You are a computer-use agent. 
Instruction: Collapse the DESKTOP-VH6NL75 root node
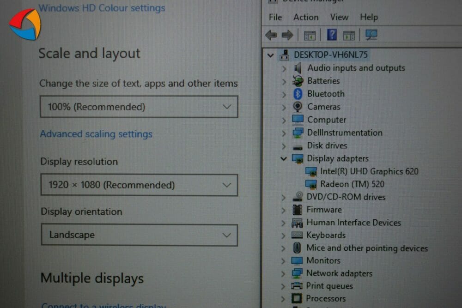point(270,55)
